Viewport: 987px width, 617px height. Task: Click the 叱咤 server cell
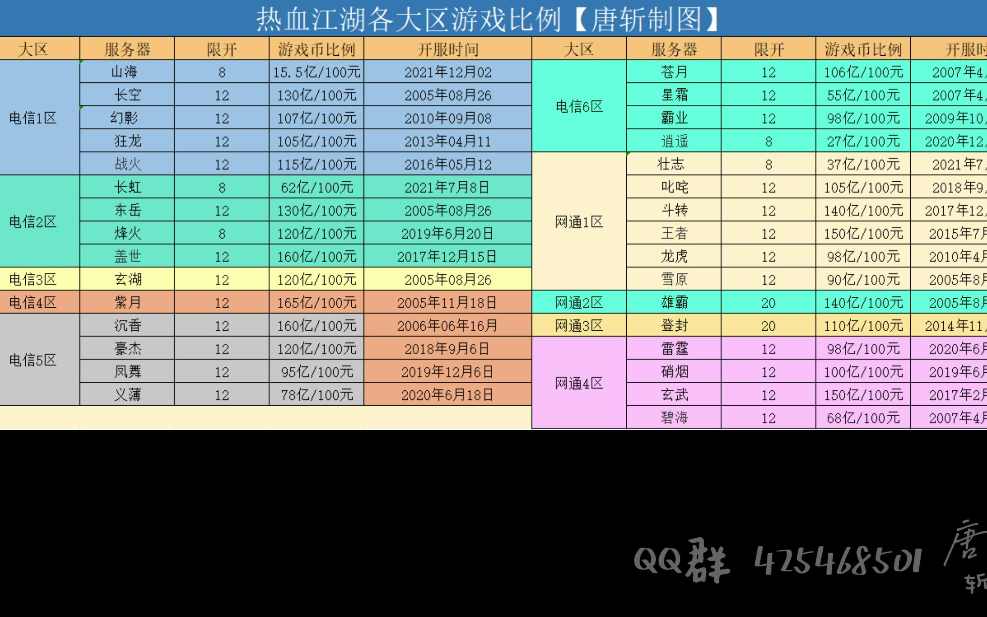pyautogui.click(x=674, y=187)
